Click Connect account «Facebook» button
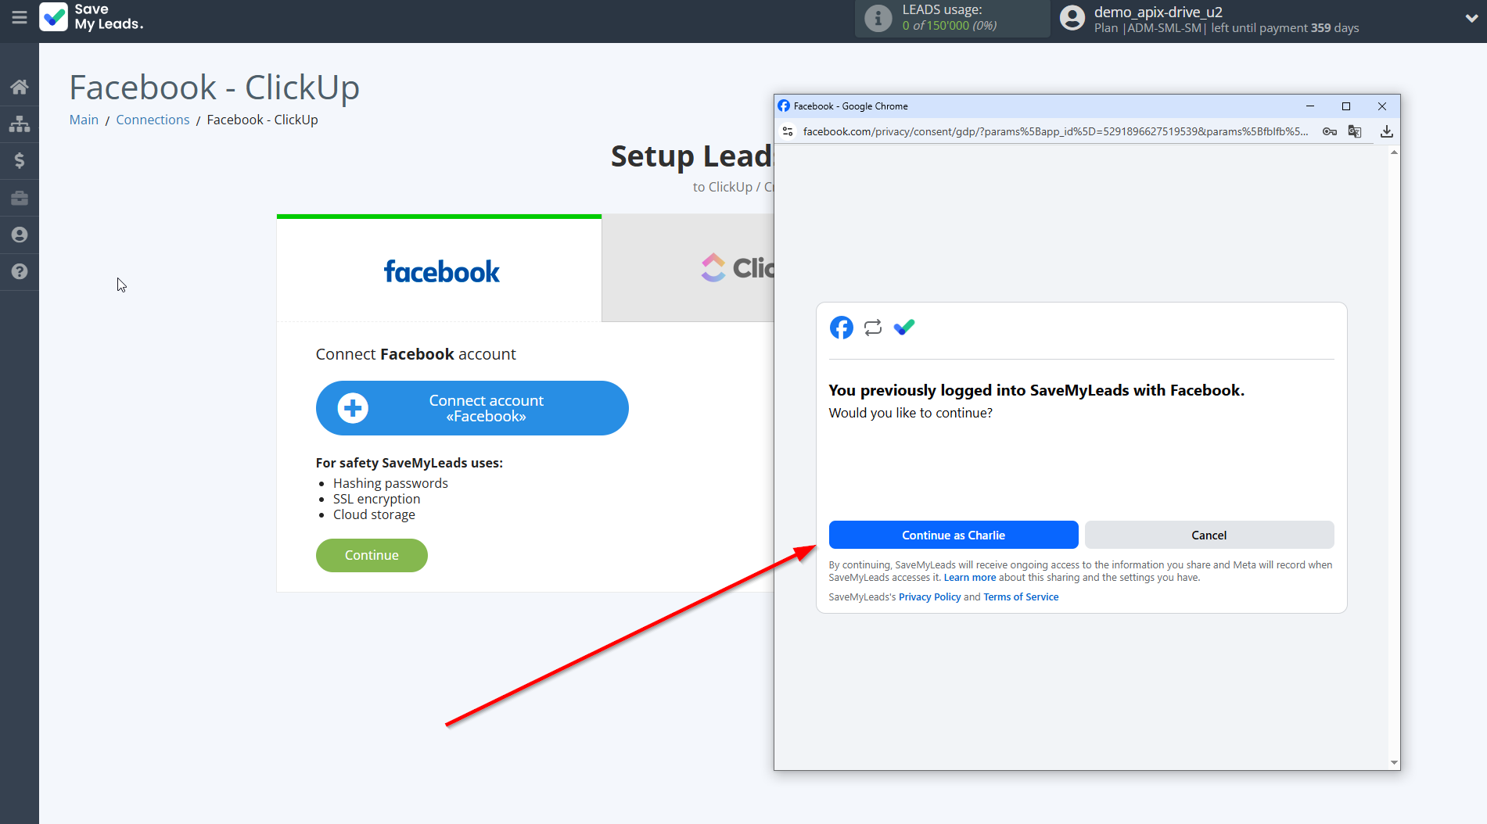Viewport: 1487px width, 824px height. [472, 408]
